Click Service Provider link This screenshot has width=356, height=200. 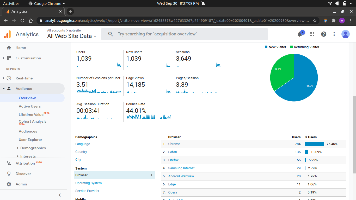coord(87,191)
